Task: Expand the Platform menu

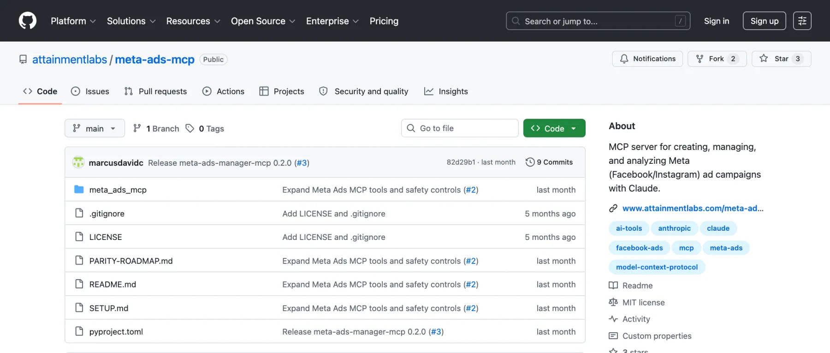Action: (x=73, y=21)
